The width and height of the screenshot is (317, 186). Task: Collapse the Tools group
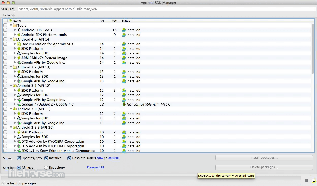pos(11,25)
